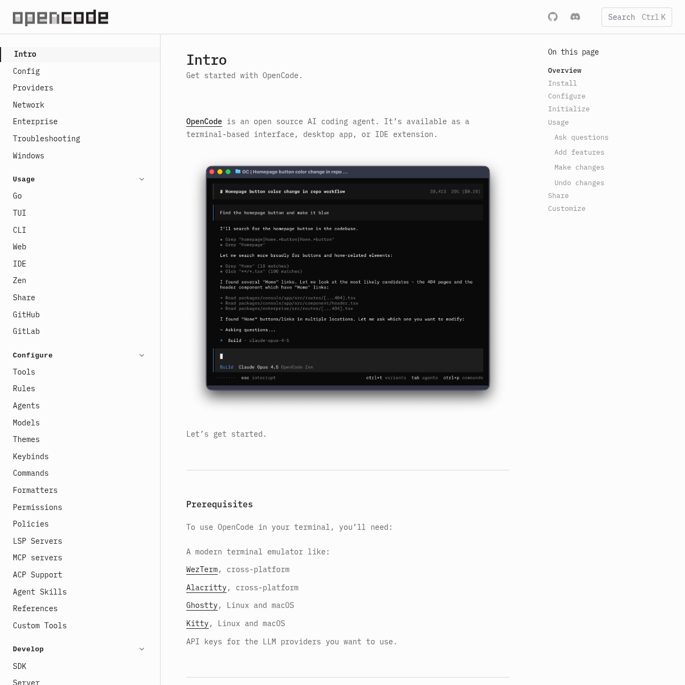Open the Formatters sidebar page

[35, 490]
